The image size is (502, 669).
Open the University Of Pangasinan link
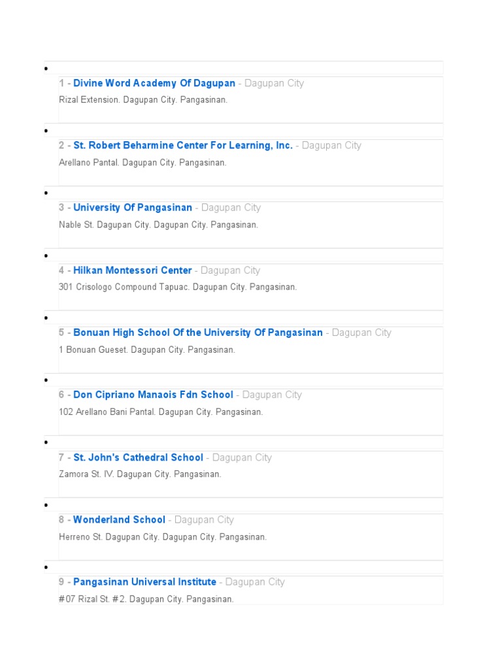coord(133,208)
